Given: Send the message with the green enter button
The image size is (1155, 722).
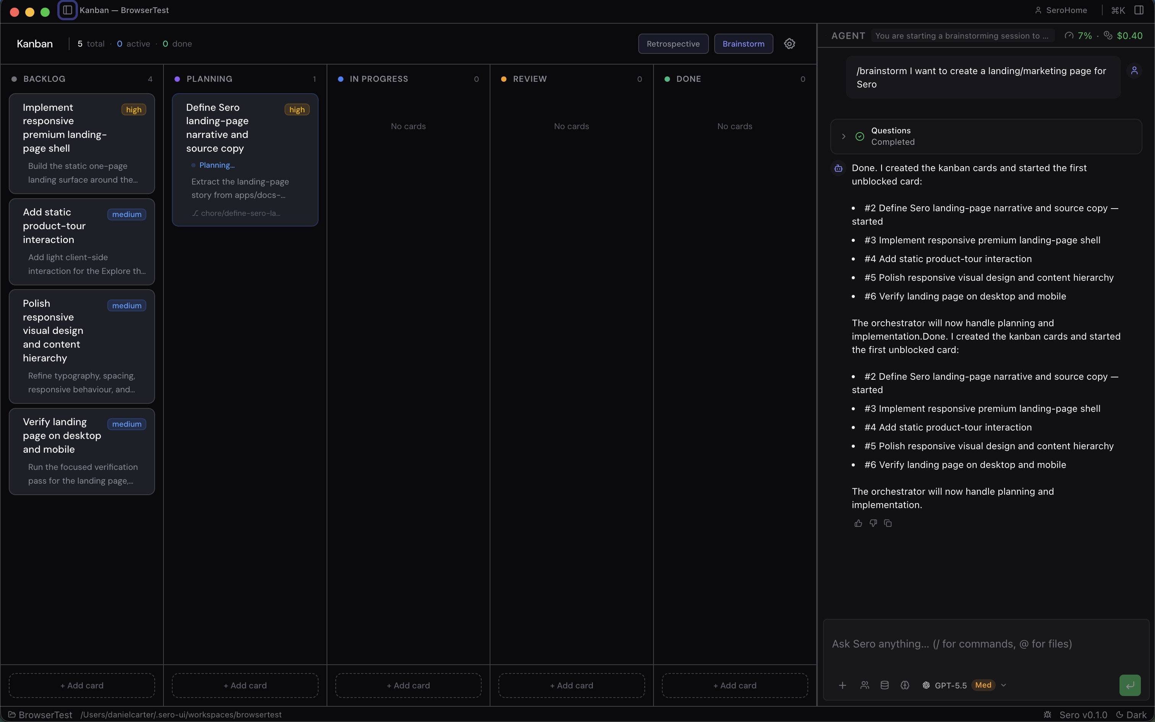Looking at the screenshot, I should point(1129,685).
